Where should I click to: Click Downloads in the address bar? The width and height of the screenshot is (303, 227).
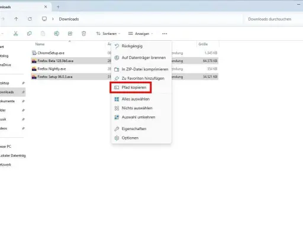point(69,19)
